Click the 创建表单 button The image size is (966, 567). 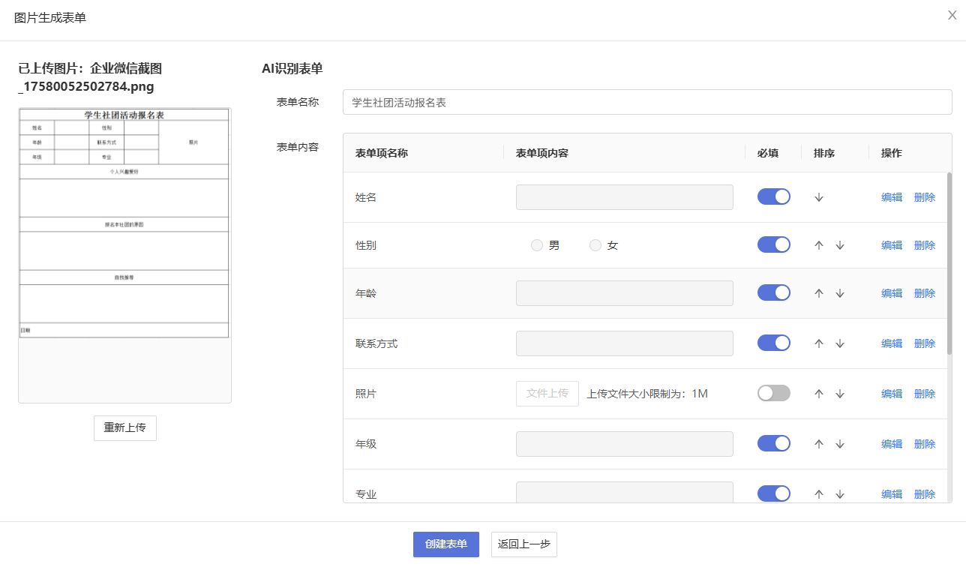tap(445, 544)
